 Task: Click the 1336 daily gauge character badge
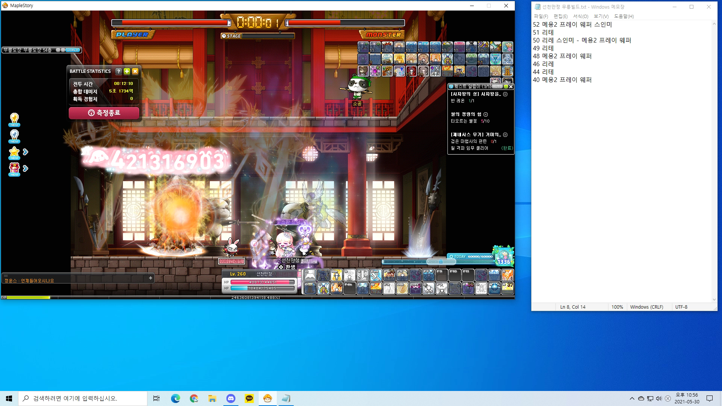504,256
